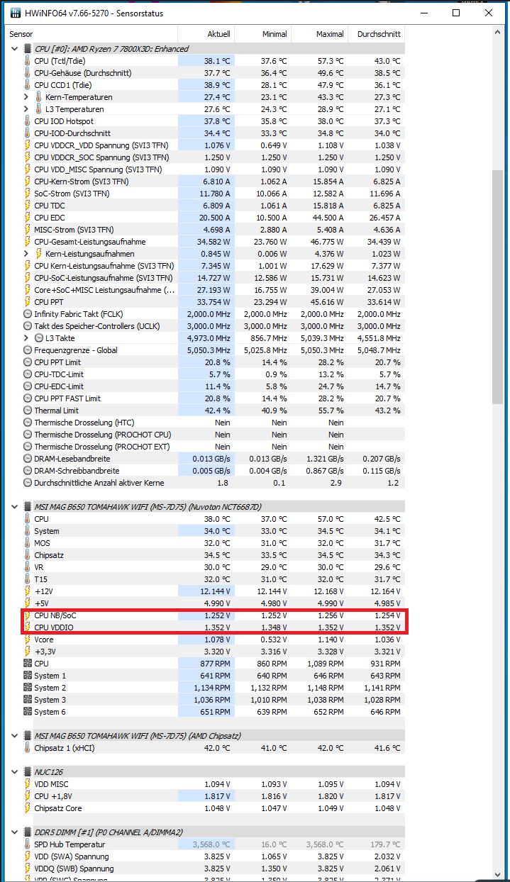Click the lightning icon for CPU EDC
Viewport: 510px width, 882px height.
pyautogui.click(x=28, y=218)
